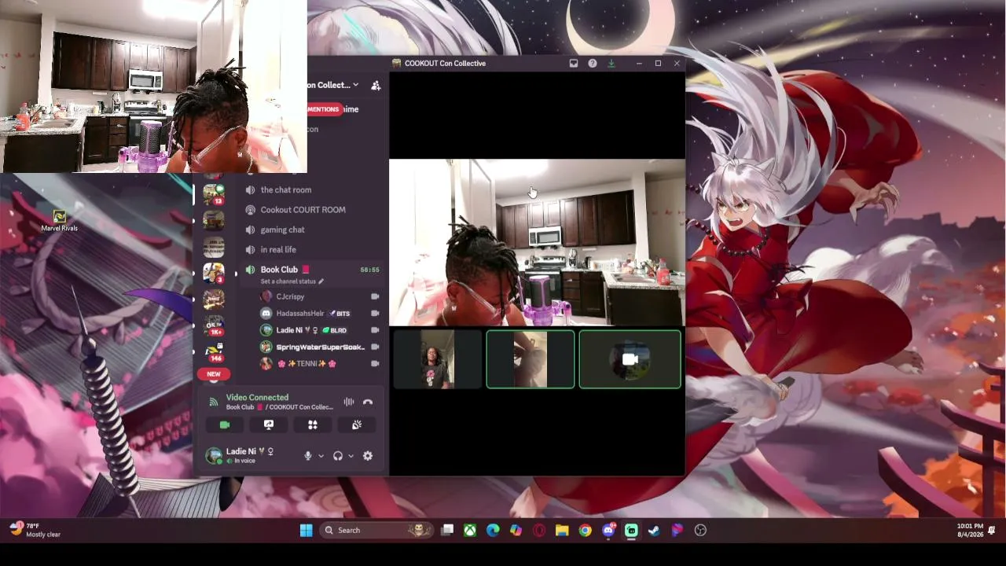Open Google Chrome from taskbar
Screen dimensions: 1006x566
click(585, 531)
